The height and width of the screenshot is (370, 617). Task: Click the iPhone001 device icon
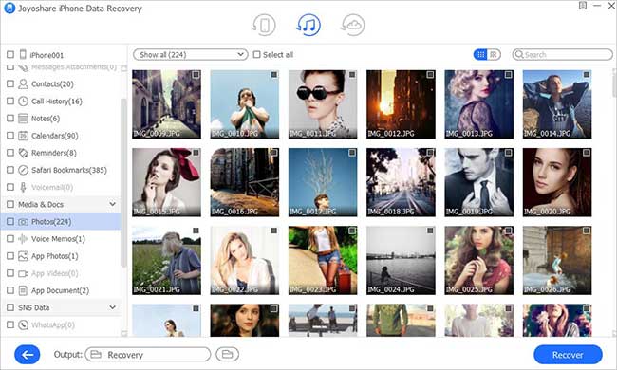tap(23, 54)
